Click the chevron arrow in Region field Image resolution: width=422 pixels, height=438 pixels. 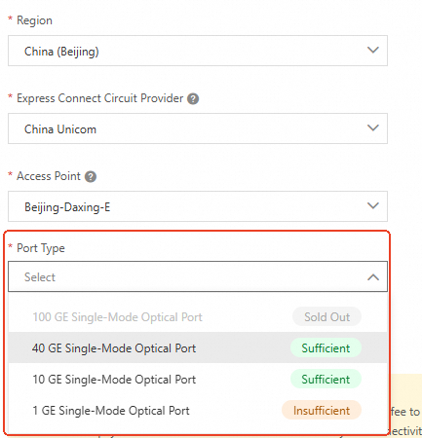[373, 50]
